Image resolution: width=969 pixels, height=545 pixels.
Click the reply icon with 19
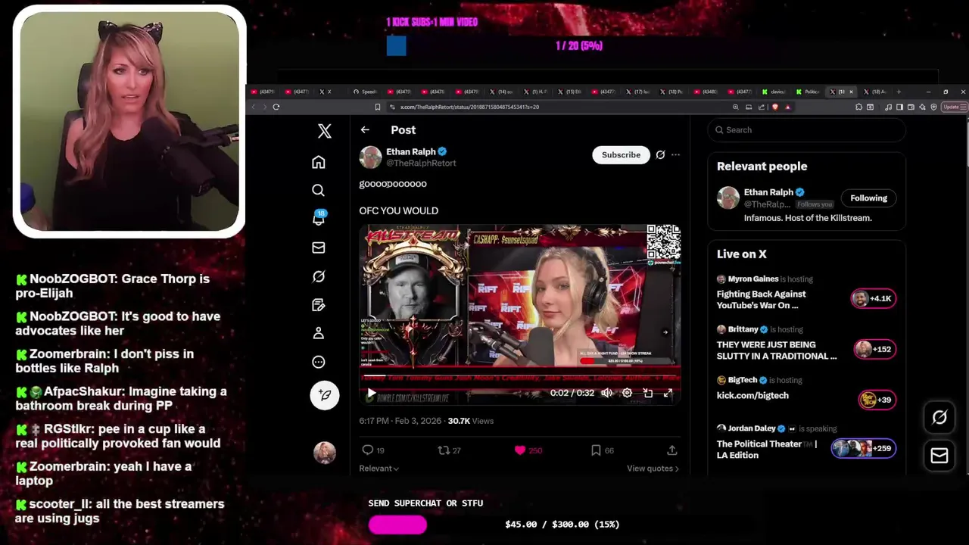368,450
